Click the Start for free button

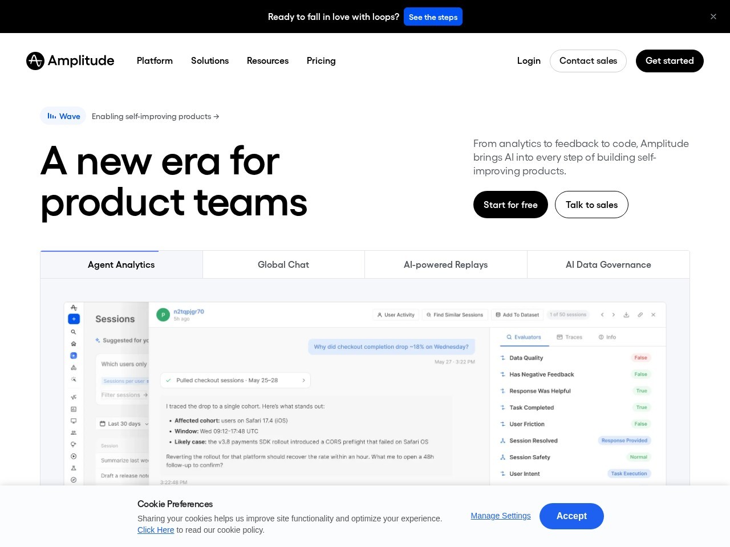510,205
